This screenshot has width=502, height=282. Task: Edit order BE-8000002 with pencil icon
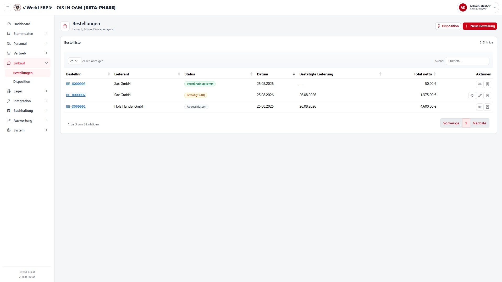[x=480, y=96]
